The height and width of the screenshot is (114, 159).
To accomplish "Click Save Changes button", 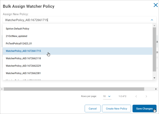I will coord(144,108).
